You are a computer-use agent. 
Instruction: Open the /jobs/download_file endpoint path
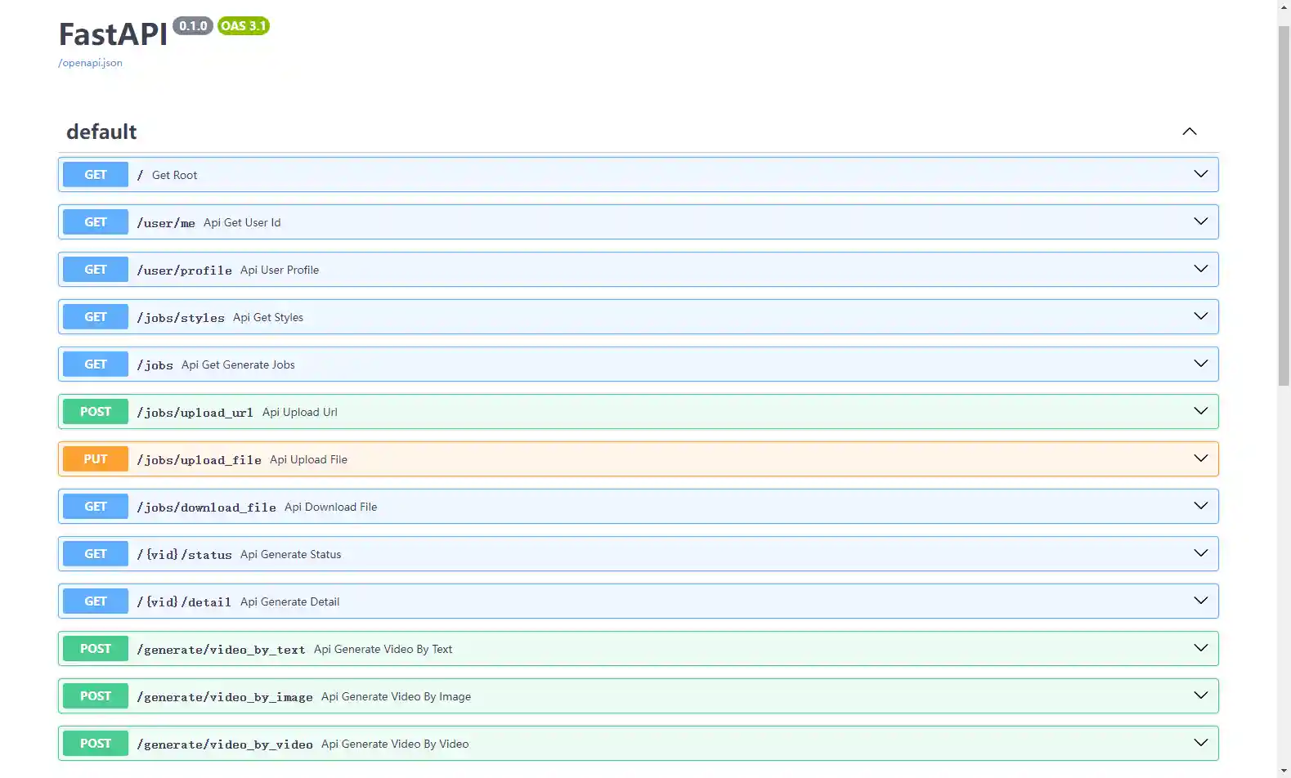pos(206,507)
